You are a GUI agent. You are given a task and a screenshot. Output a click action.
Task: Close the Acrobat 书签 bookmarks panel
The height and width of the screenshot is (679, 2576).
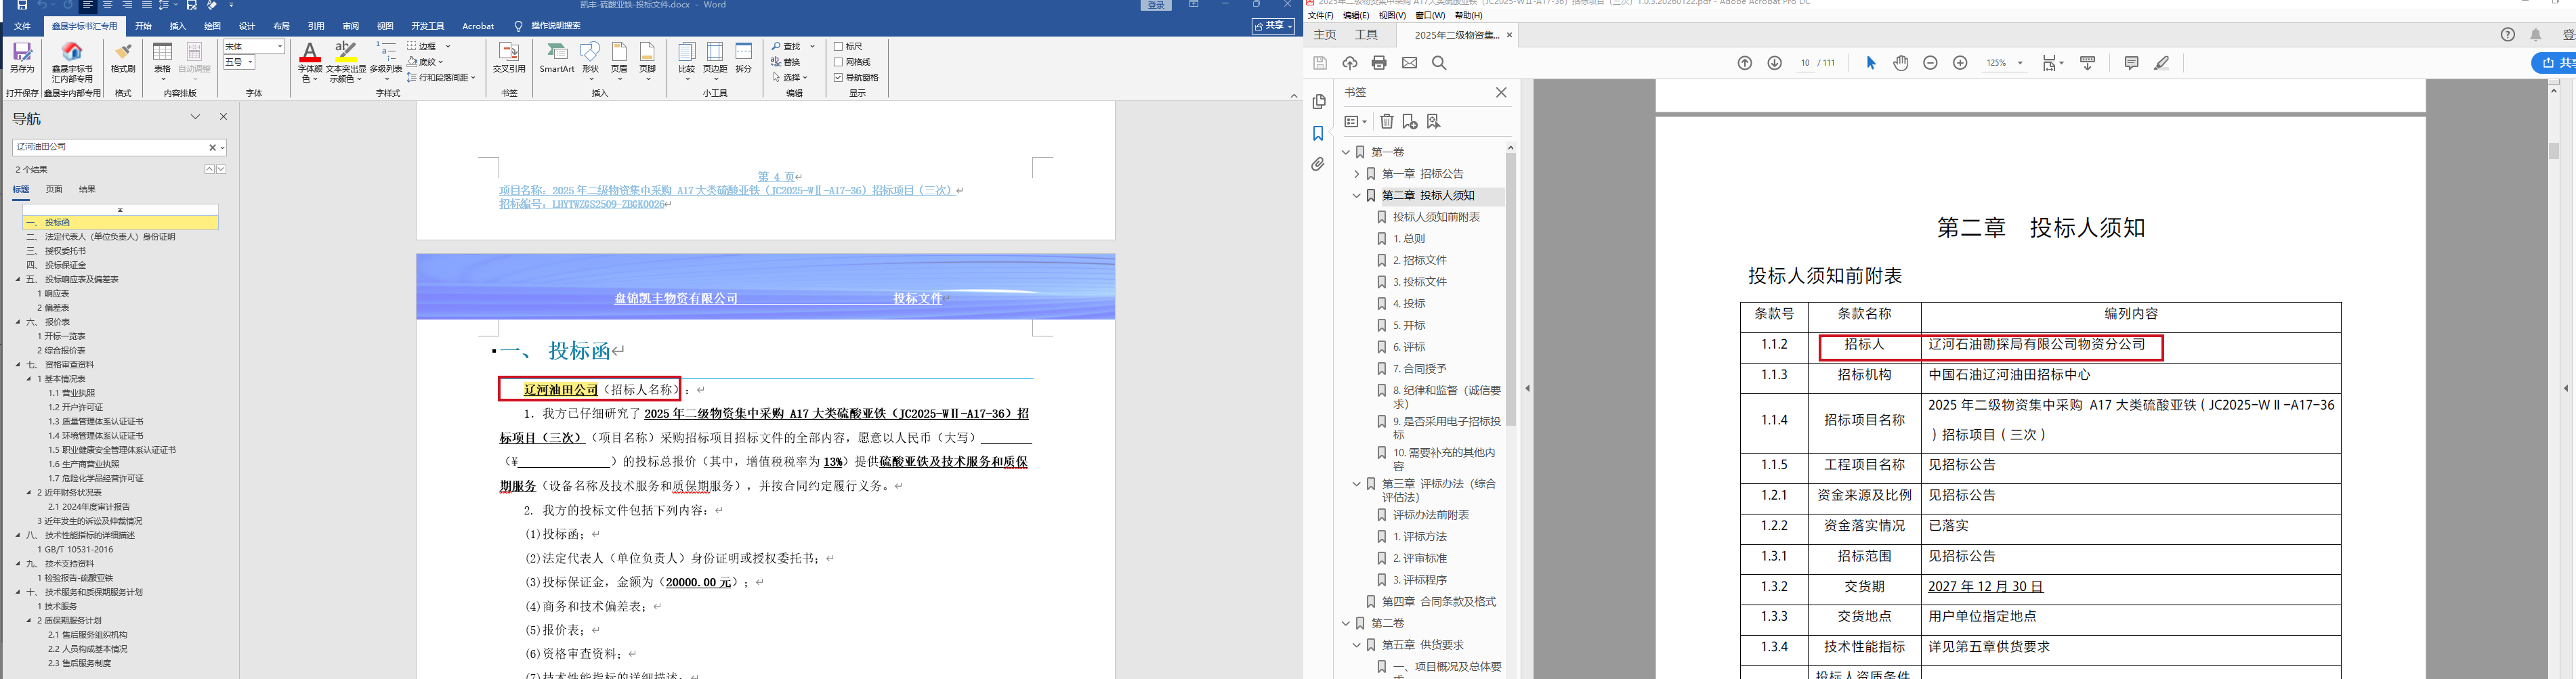tap(1501, 92)
